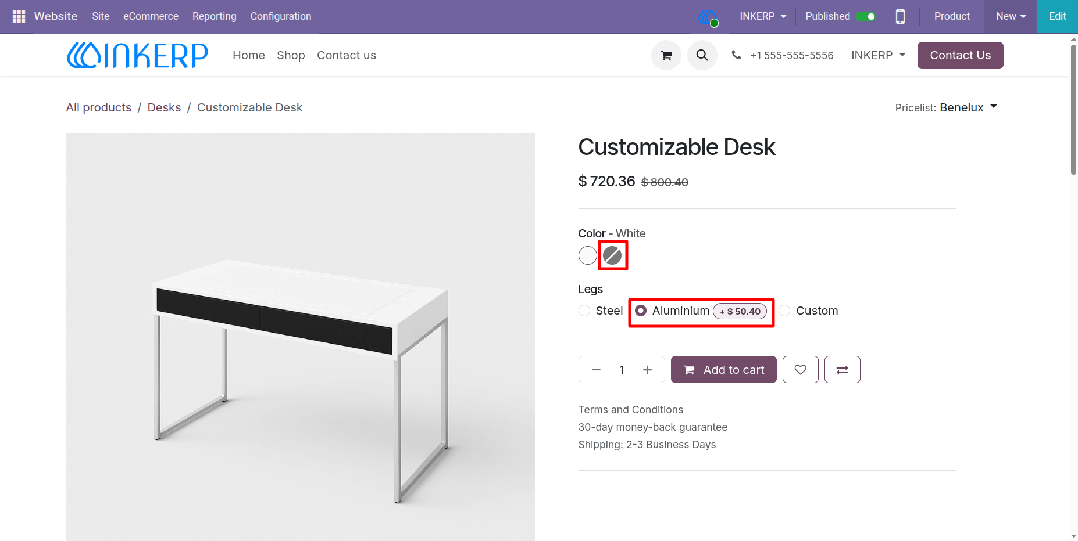The width and height of the screenshot is (1078, 541).
Task: Call the phone number +1 555-555-5556
Action: tap(791, 55)
